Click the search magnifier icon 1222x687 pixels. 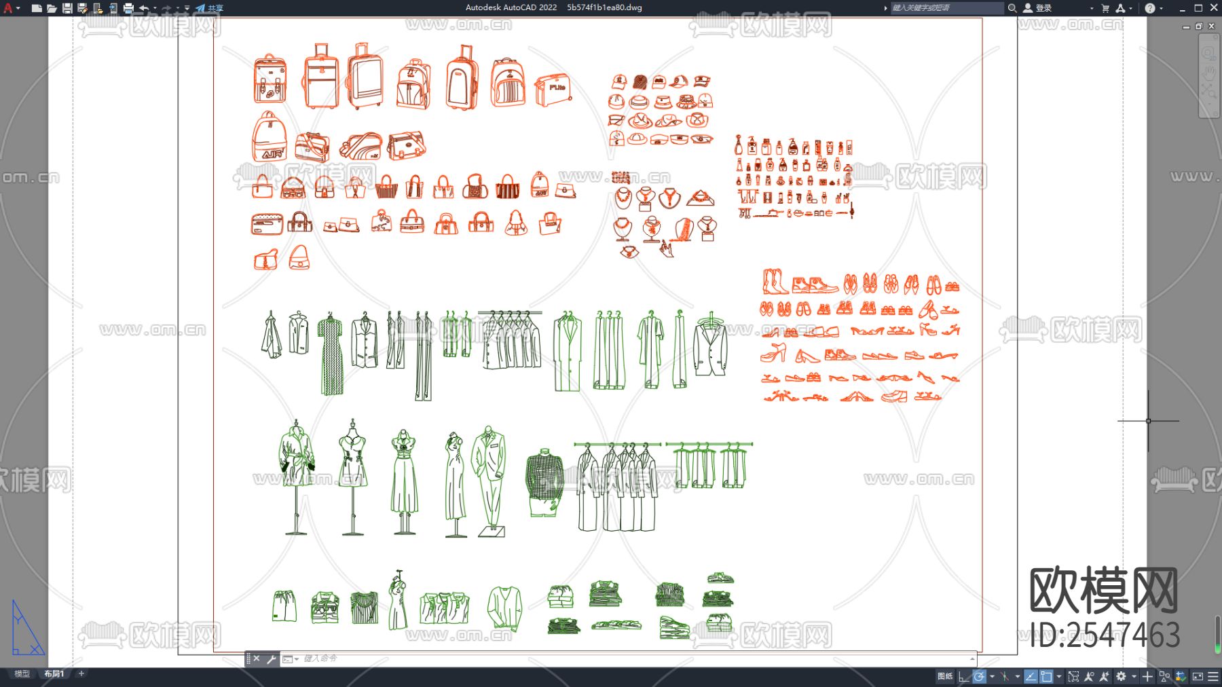(1012, 8)
